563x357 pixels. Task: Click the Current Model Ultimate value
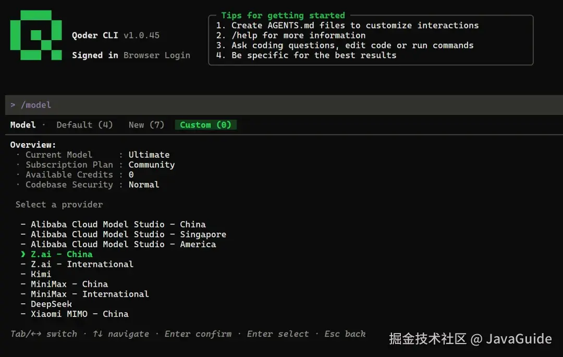pyautogui.click(x=149, y=155)
